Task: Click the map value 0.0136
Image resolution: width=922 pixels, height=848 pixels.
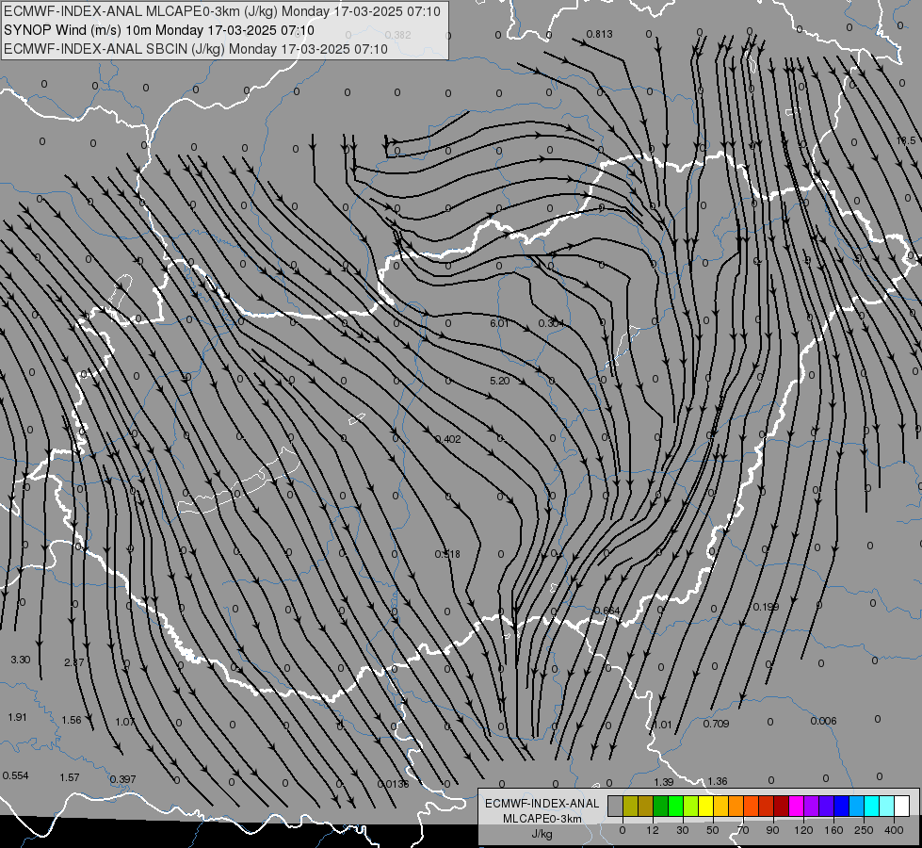Action: [393, 784]
